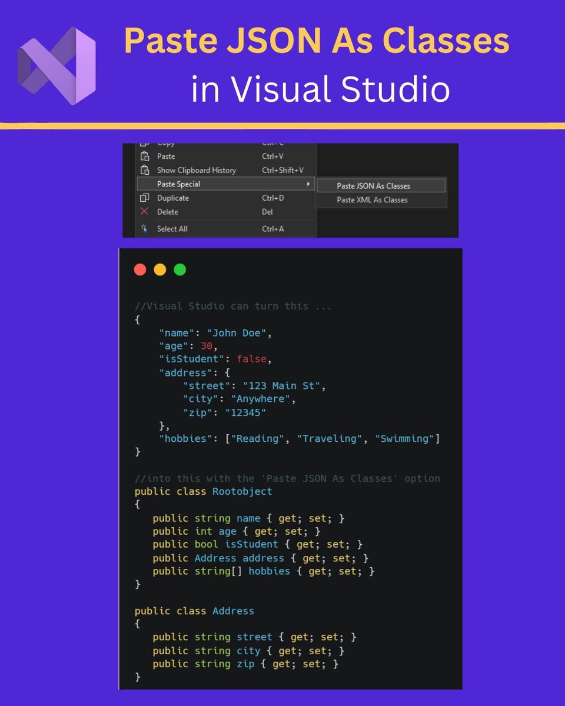Click the 'in Visual Studio' subtitle
This screenshot has width=565, height=706.
coord(321,89)
